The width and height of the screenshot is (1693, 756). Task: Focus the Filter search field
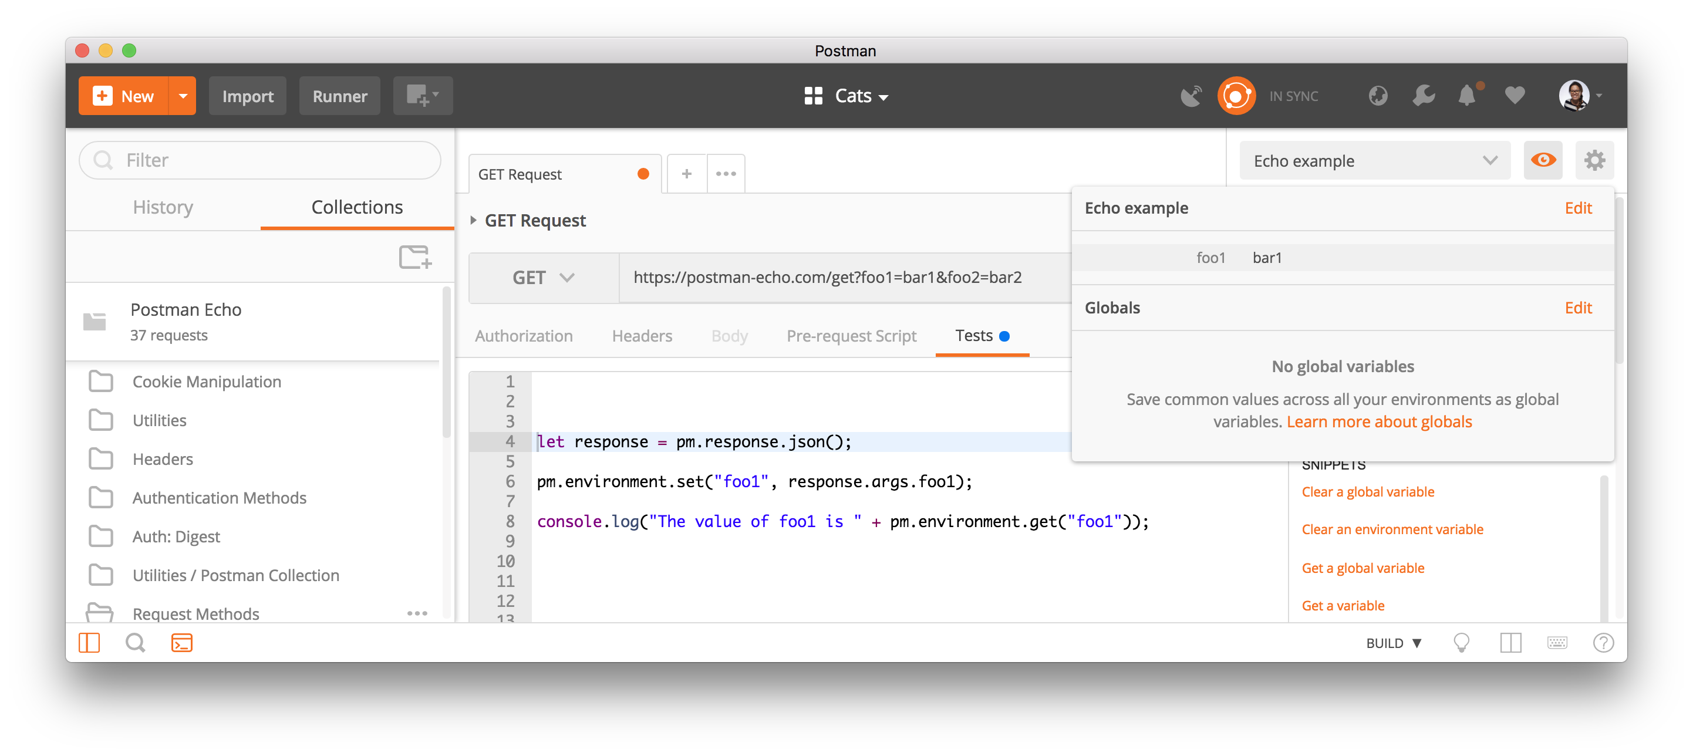click(259, 160)
